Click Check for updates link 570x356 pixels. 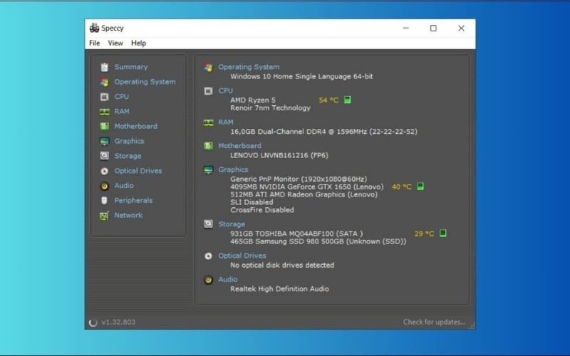click(x=434, y=322)
